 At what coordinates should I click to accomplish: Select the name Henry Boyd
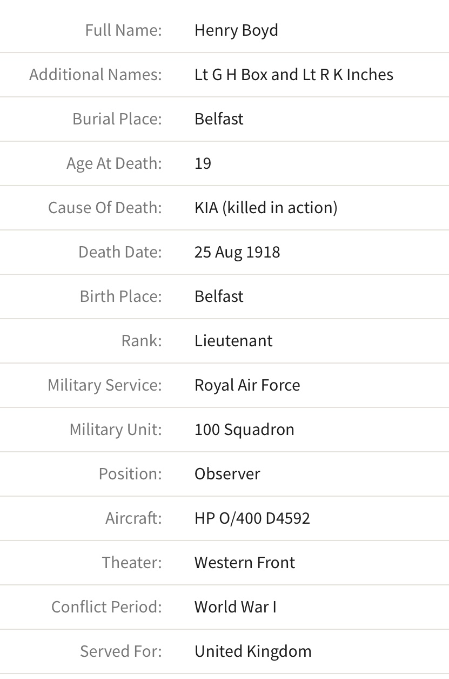tap(236, 30)
